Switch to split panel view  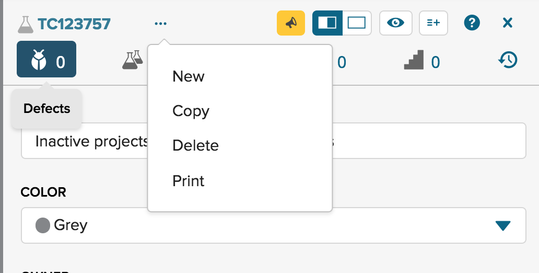(x=327, y=23)
